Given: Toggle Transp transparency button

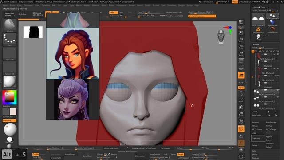Looking at the screenshot, I should (x=241, y=136).
